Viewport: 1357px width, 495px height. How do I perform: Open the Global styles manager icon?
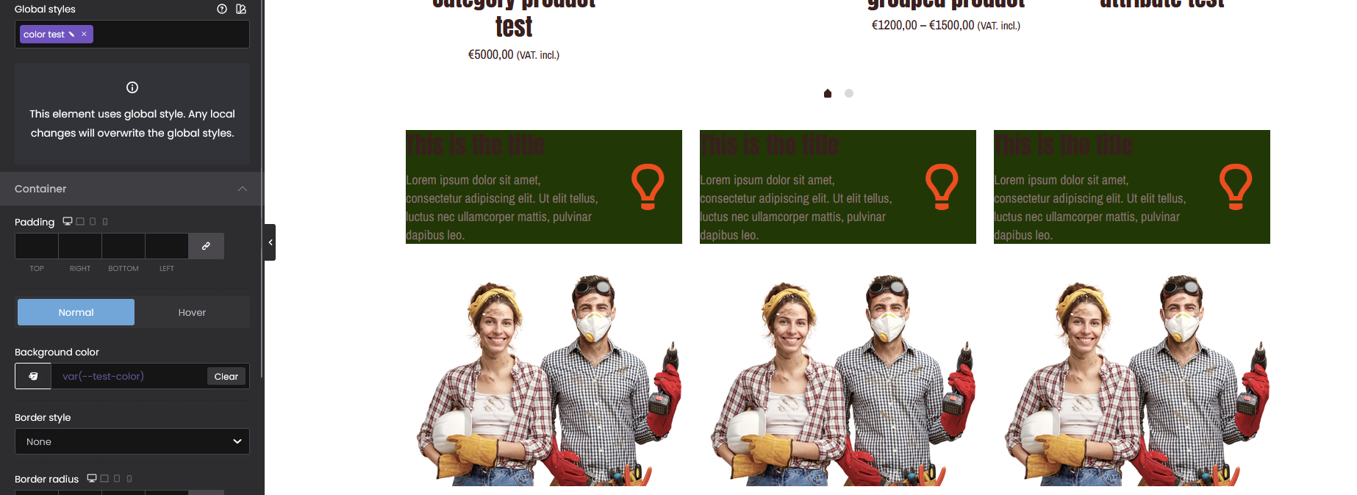point(241,9)
